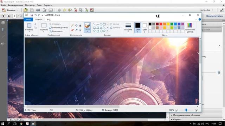Expand the shapes gallery more arrow
Screen dimensions: 225x126
108,31
